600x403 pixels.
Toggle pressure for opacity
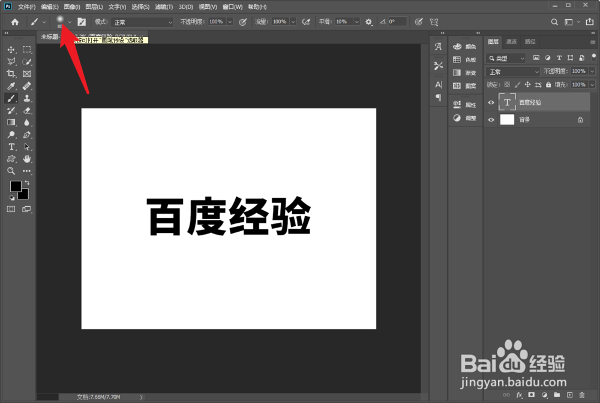tap(243, 22)
